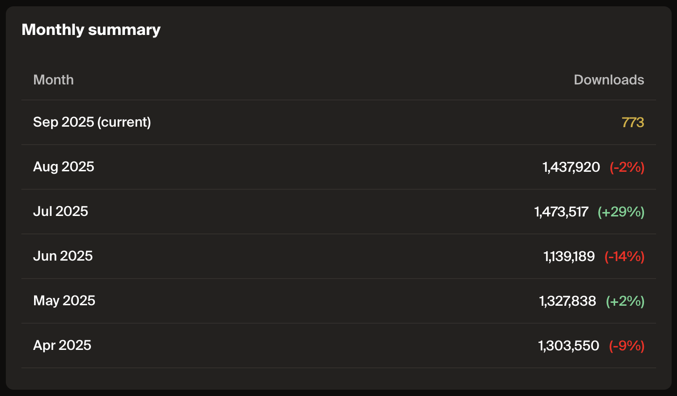The width and height of the screenshot is (677, 396).
Task: Select the Aug 2025 row label
Action: (x=64, y=167)
